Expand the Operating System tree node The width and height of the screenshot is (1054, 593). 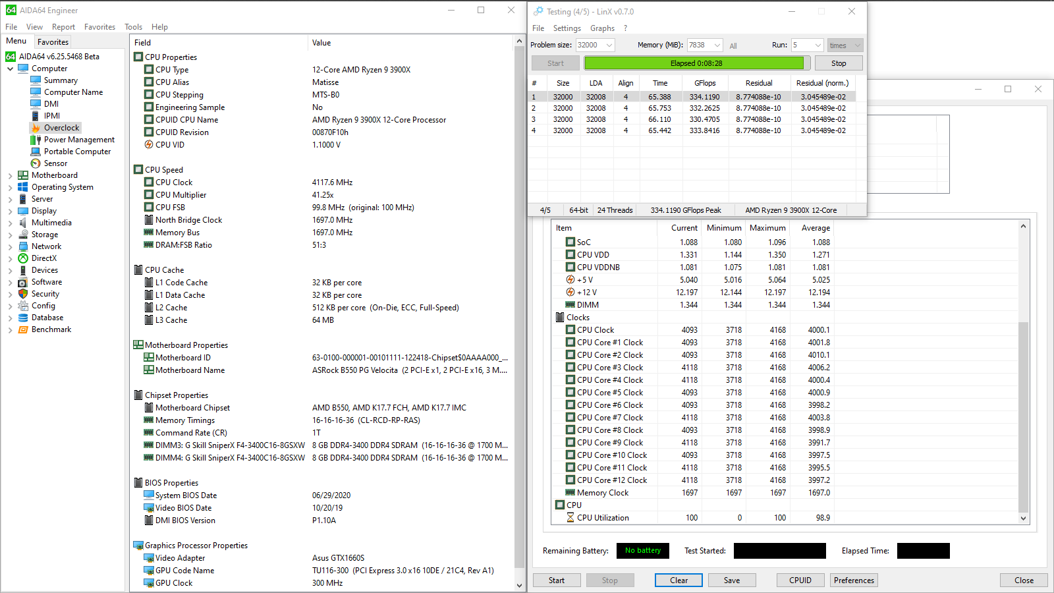pyautogui.click(x=11, y=187)
